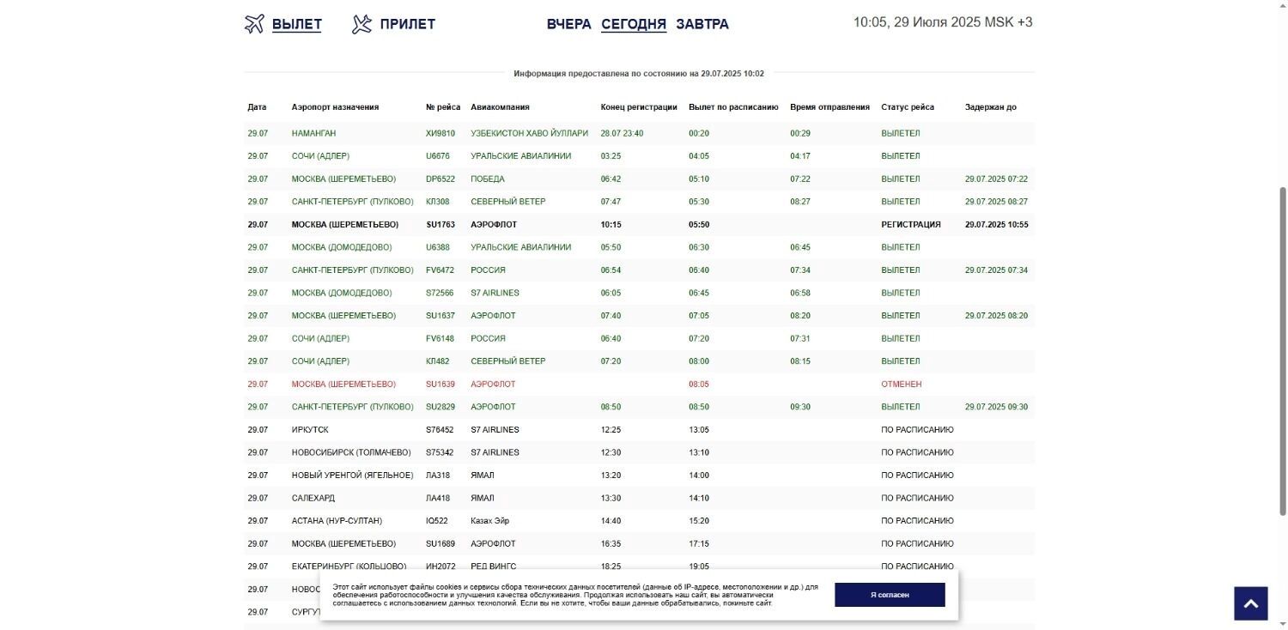Select flight number SU1689
Viewport: 1288px width, 630px height.
click(x=440, y=543)
